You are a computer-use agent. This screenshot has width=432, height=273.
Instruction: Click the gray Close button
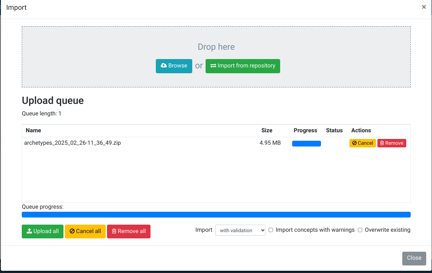(x=414, y=258)
